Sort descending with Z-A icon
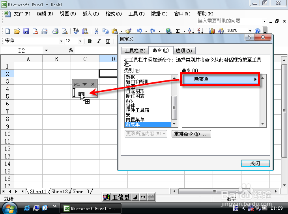This screenshot has height=214, width=288. pos(200,31)
